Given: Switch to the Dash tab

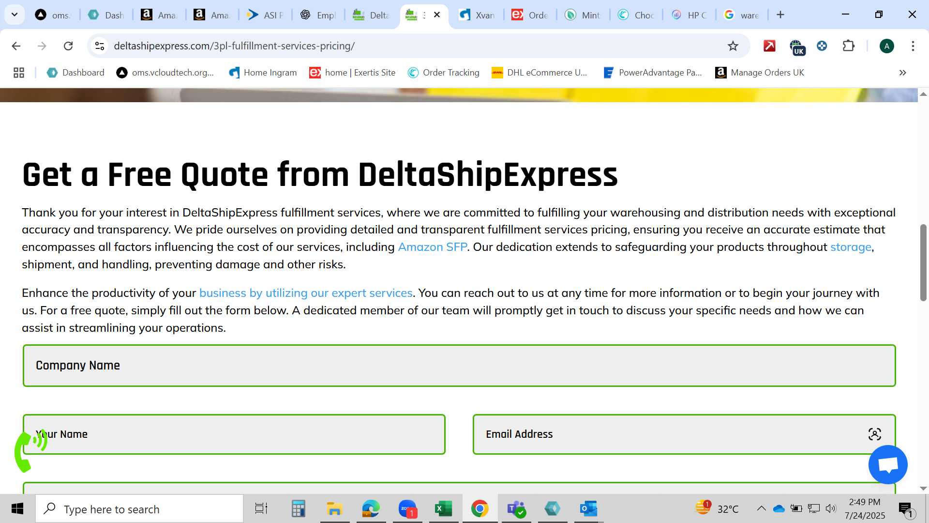Looking at the screenshot, I should (x=106, y=15).
